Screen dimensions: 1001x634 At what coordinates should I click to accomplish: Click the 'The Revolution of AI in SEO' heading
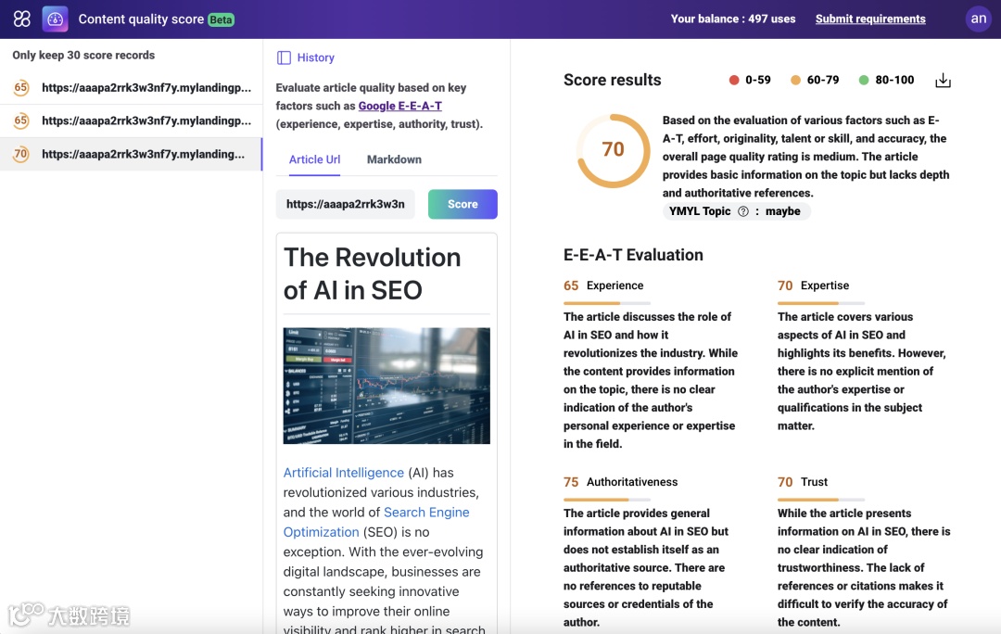373,273
